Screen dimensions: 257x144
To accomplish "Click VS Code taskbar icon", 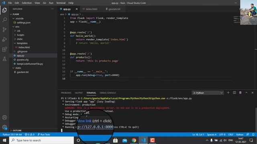I will (143, 140).
